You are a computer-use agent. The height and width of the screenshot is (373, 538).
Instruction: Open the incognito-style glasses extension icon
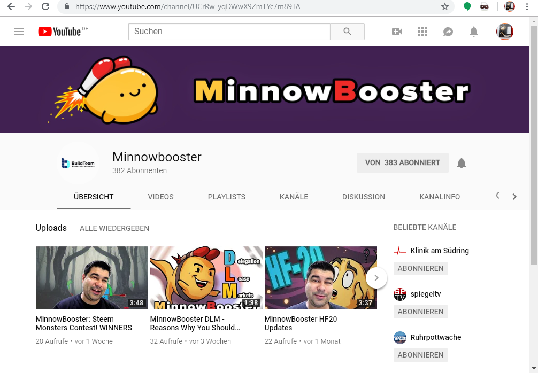tap(484, 6)
